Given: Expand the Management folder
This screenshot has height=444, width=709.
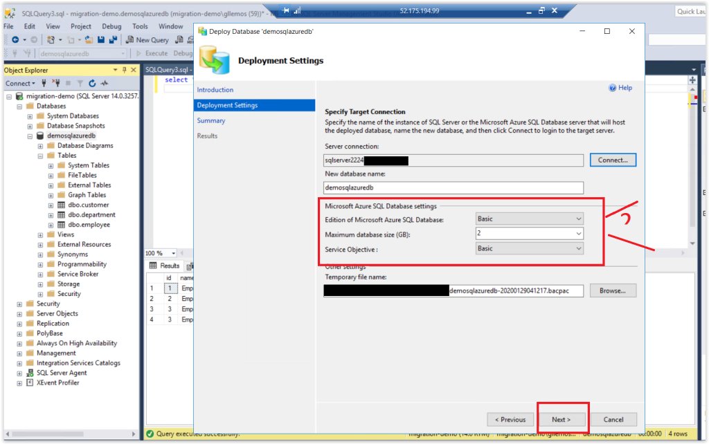Looking at the screenshot, I should 19,353.
